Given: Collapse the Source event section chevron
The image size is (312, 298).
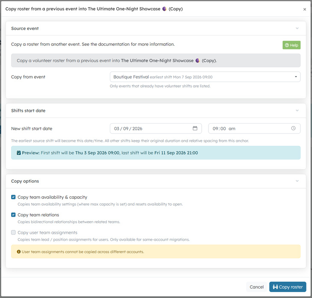Looking at the screenshot, I should pyautogui.click(x=297, y=28).
